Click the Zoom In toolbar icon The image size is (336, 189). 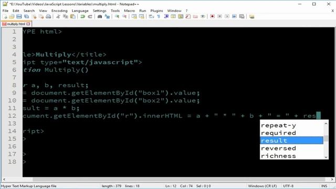click(x=117, y=16)
